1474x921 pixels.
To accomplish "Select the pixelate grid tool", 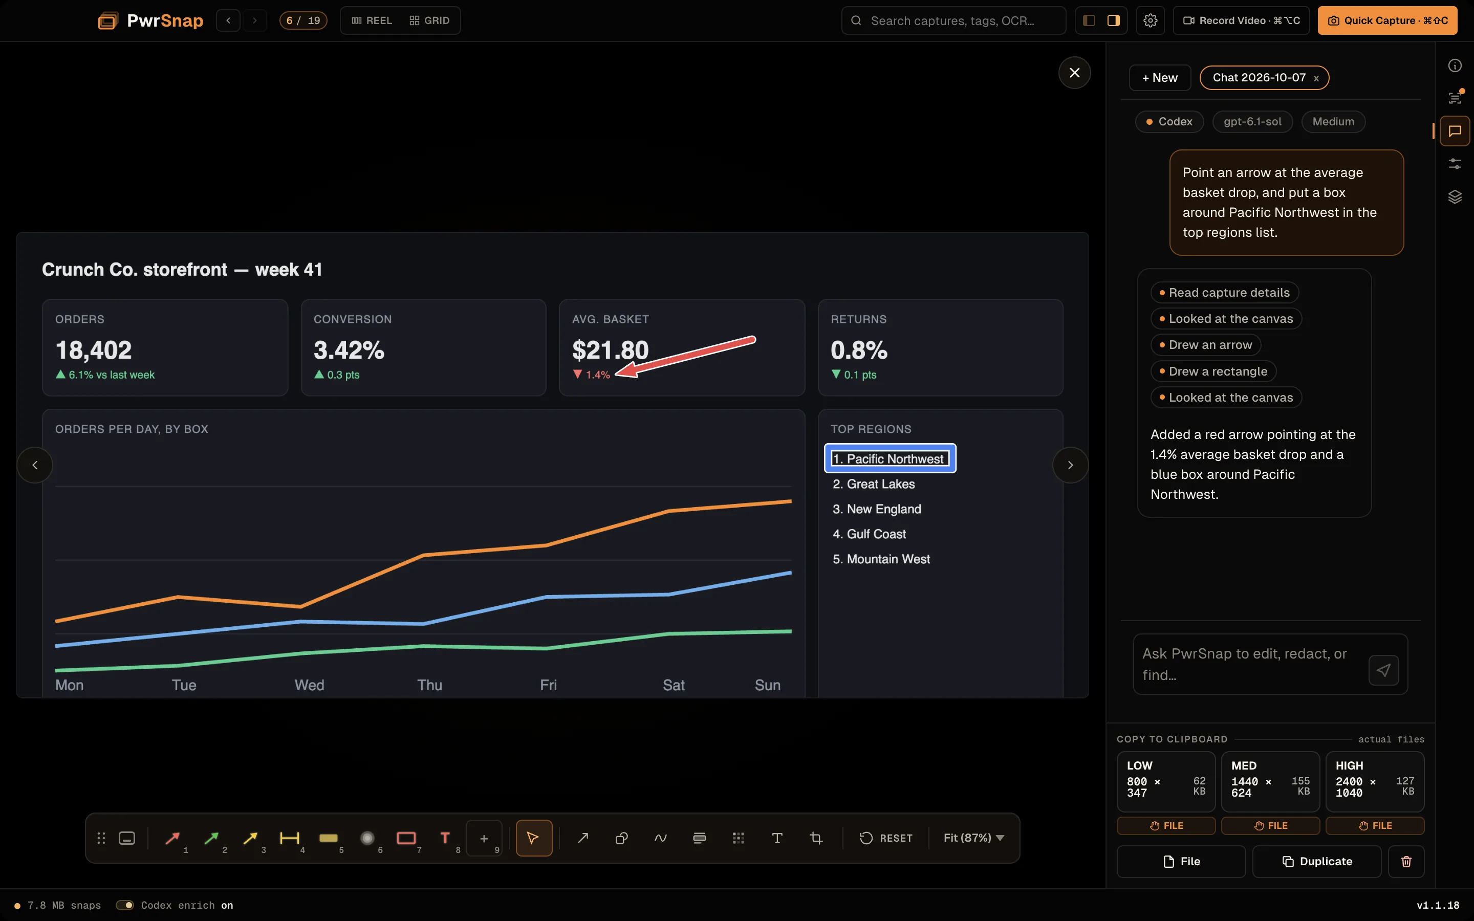I will click(739, 838).
